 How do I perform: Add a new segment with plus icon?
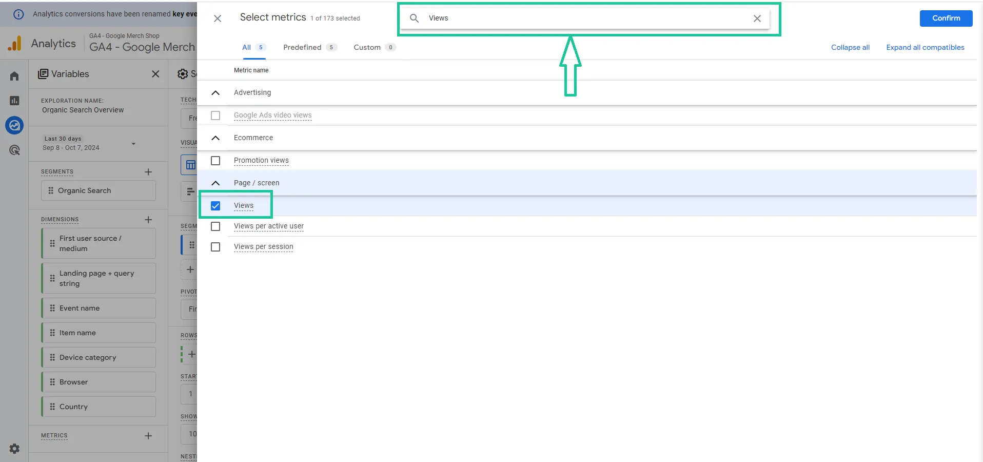point(148,172)
